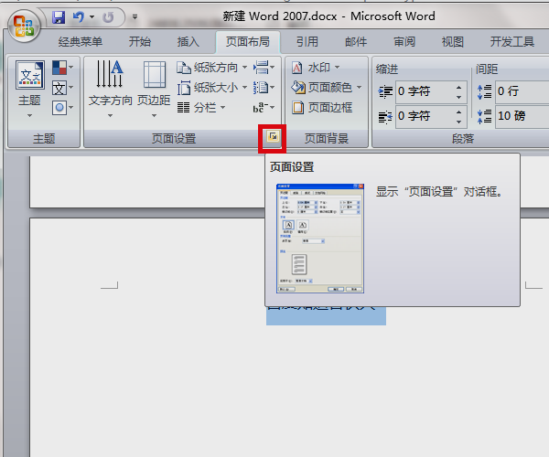Image resolution: width=549 pixels, height=457 pixels.
Task: Click the 段落 group label
Action: (x=463, y=139)
